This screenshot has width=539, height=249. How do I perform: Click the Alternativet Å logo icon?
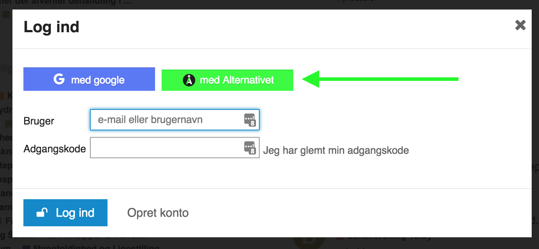click(x=189, y=80)
